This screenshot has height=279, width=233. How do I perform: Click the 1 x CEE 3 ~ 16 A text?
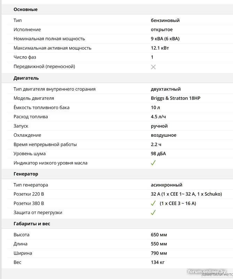point(178,203)
